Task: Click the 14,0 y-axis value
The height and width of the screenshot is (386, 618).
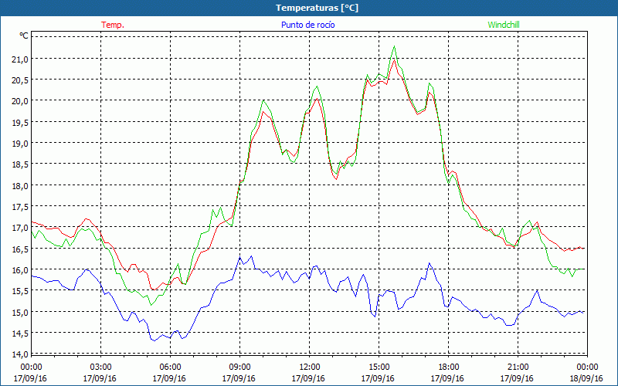Action: pos(21,354)
